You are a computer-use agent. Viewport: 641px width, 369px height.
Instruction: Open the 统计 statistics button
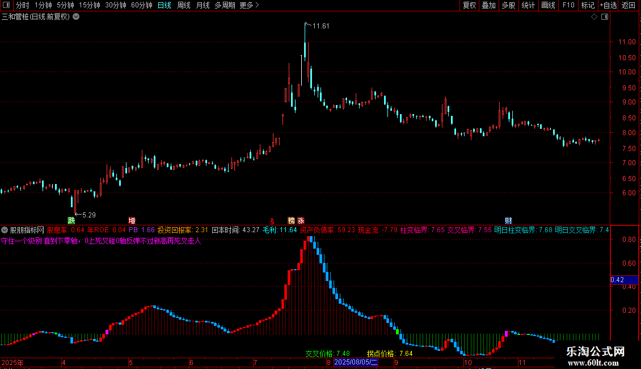528,5
